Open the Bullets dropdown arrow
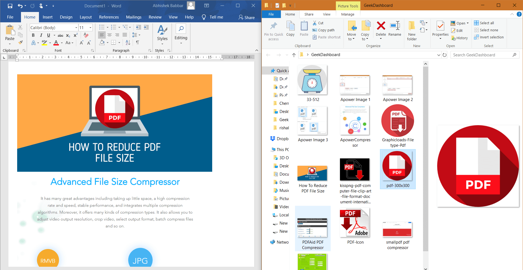Image resolution: width=523 pixels, height=270 pixels. pyautogui.click(x=107, y=27)
